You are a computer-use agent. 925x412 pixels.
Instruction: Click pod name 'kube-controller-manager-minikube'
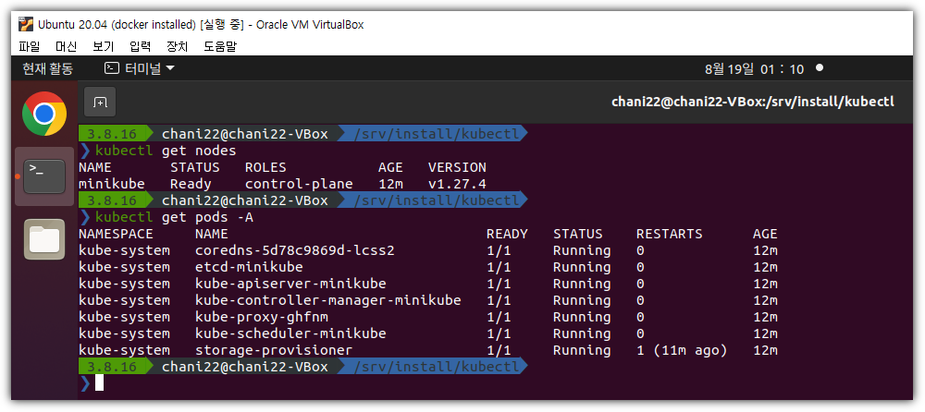328,300
